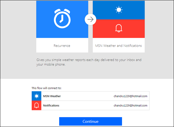Select the Recurrence card label

62,46
